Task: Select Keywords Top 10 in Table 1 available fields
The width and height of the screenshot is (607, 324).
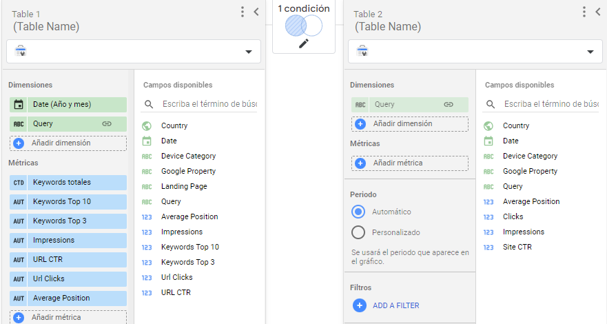Action: click(190, 247)
